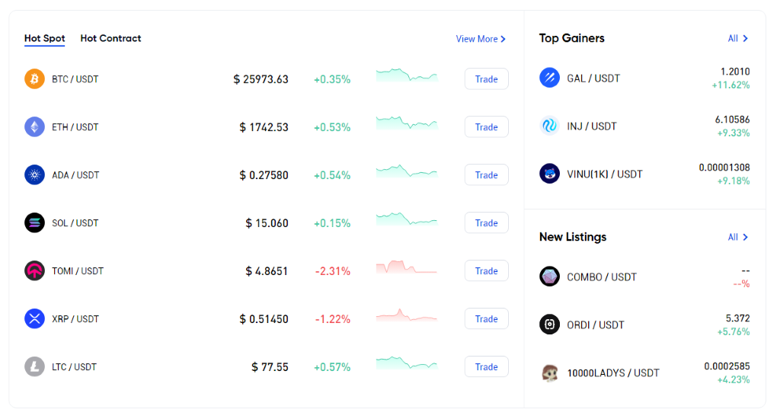
Task: Switch to the Hot Contract tab
Action: pyautogui.click(x=110, y=38)
